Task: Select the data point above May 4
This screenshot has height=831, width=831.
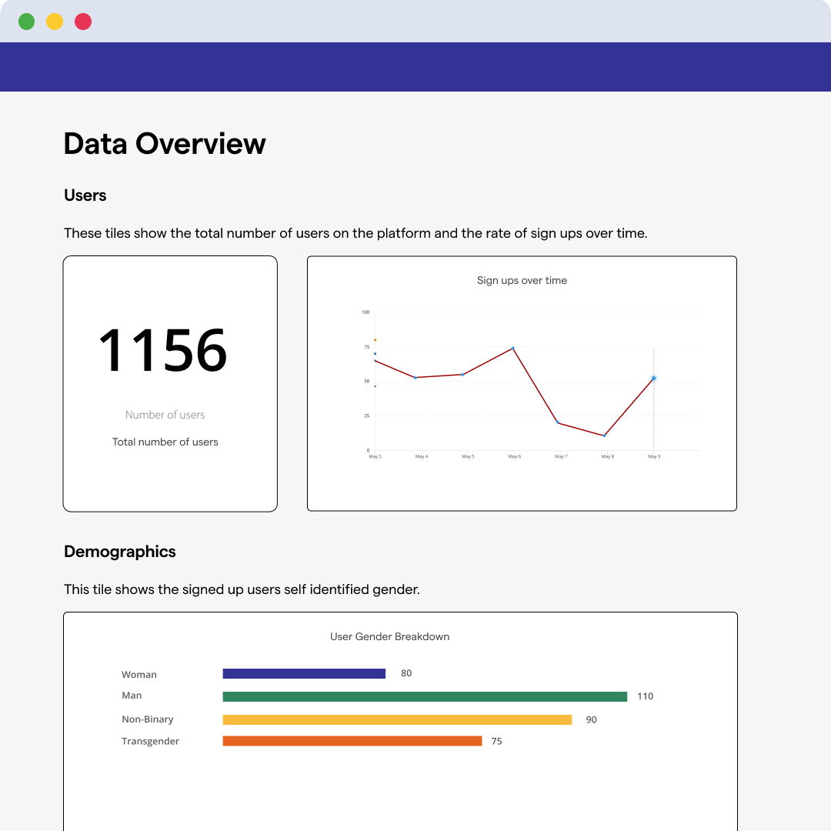Action: [415, 378]
